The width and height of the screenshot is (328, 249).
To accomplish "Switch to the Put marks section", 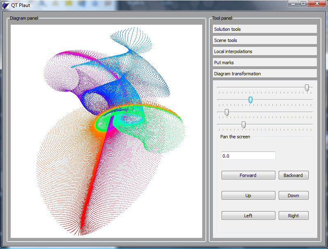I will [265, 63].
